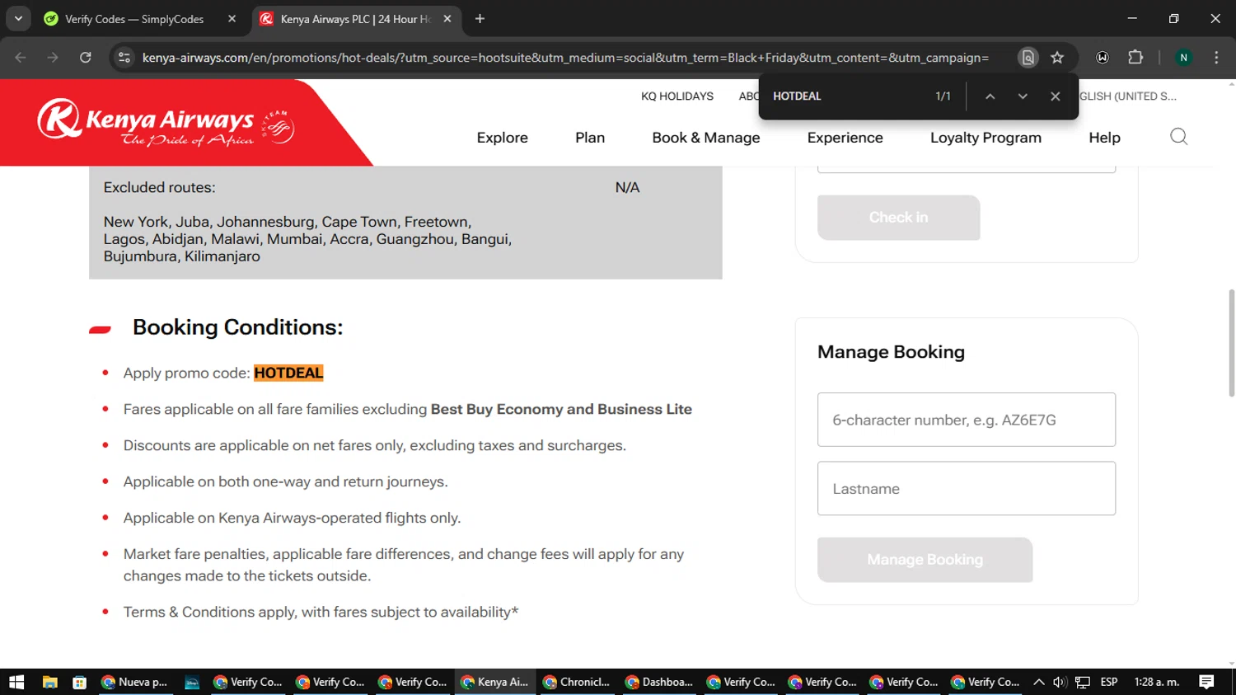Open the Nueva p... Chrome taskbar window

click(133, 682)
